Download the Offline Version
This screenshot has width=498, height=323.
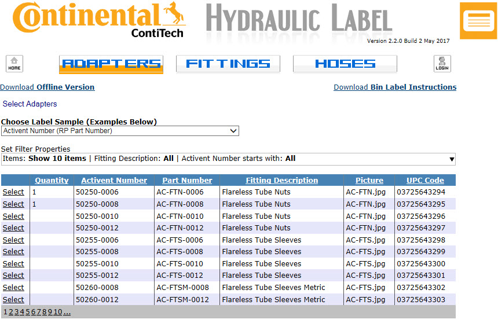pos(47,87)
